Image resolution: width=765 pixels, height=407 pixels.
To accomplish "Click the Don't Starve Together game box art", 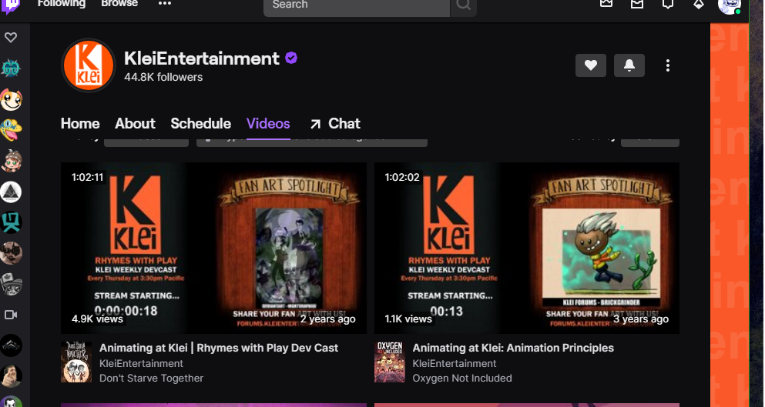I will 76,362.
